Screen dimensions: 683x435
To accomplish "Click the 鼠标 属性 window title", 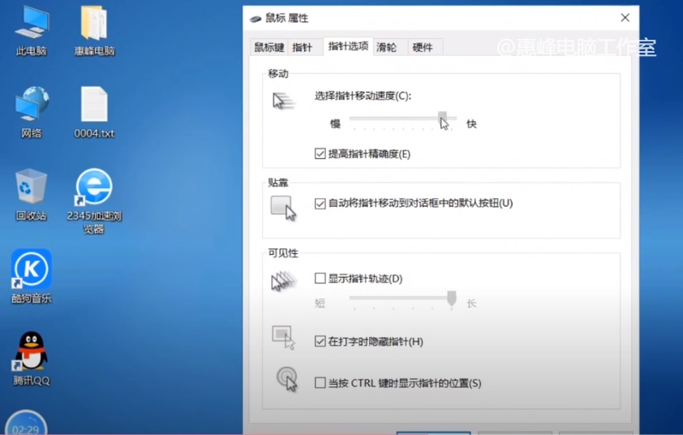I will point(286,19).
